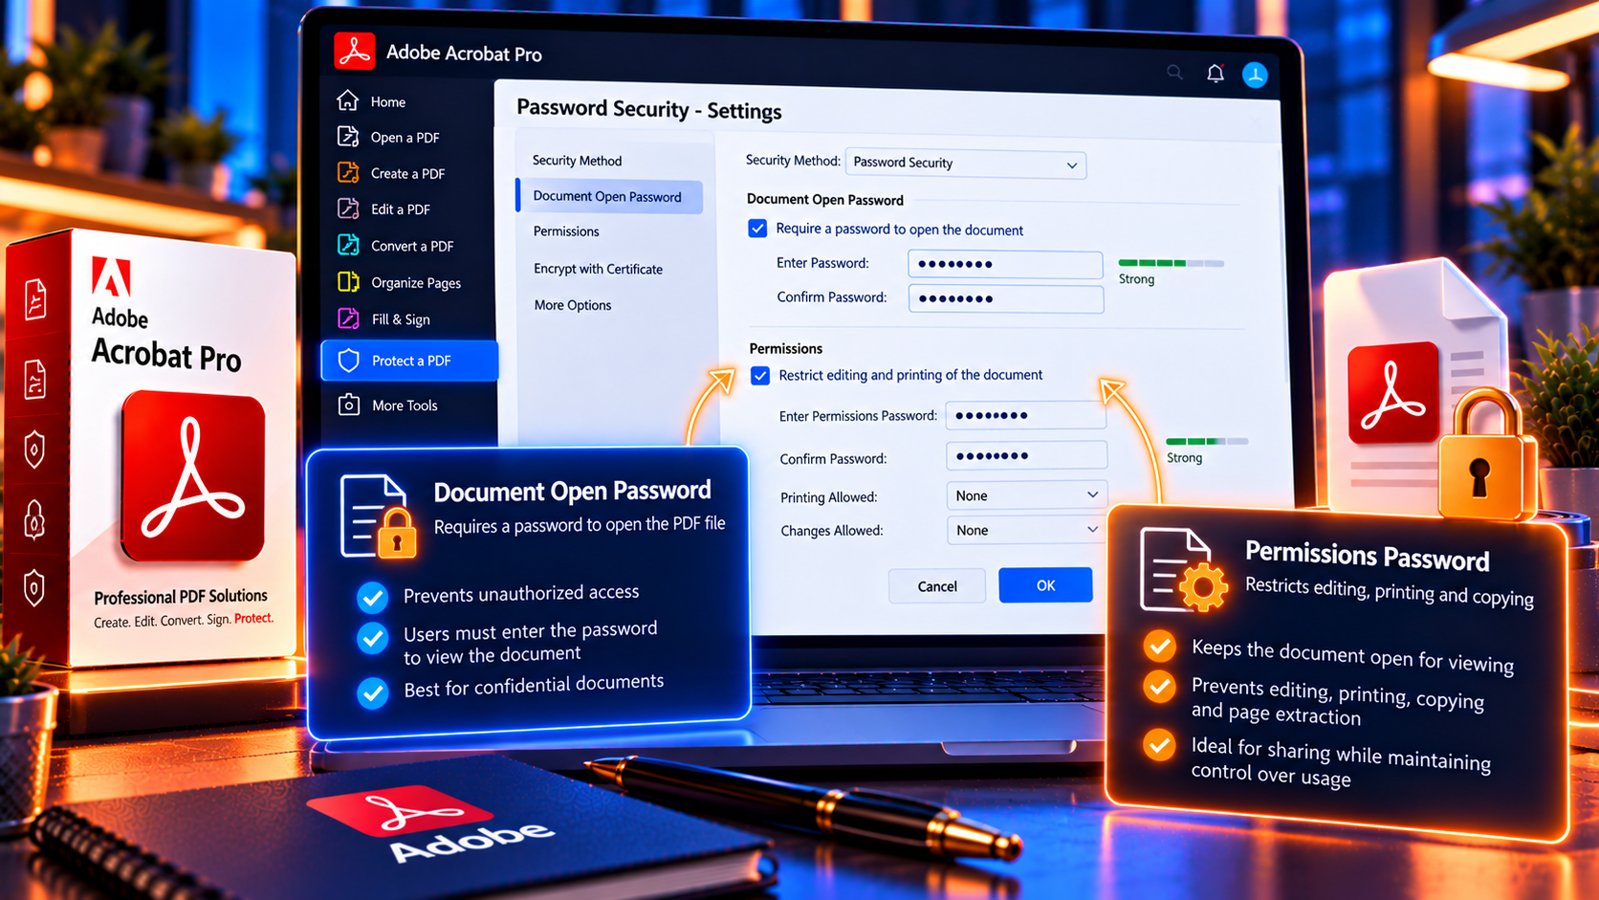Open More Options section
The width and height of the screenshot is (1599, 900).
(x=573, y=305)
